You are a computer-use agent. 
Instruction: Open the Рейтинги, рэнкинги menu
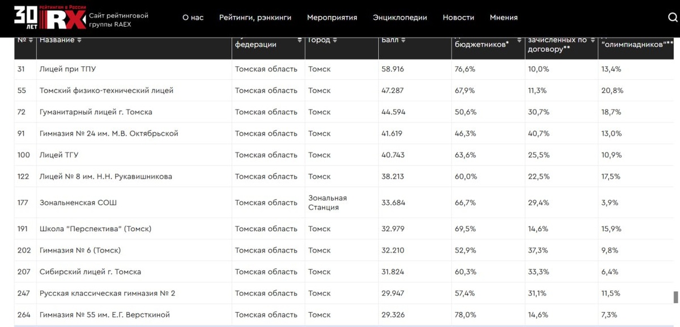point(255,18)
